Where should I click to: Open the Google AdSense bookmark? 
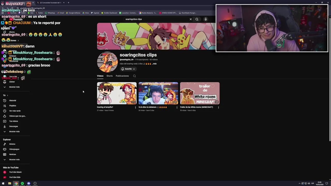73,13
